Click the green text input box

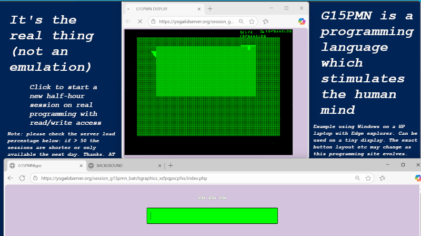pyautogui.click(x=212, y=216)
